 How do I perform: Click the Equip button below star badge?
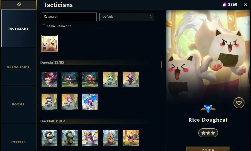tap(208, 149)
